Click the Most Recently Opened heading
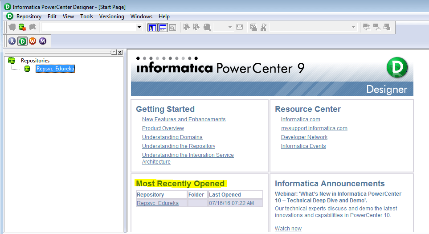Screen dimensions: 429x234 click(180, 183)
